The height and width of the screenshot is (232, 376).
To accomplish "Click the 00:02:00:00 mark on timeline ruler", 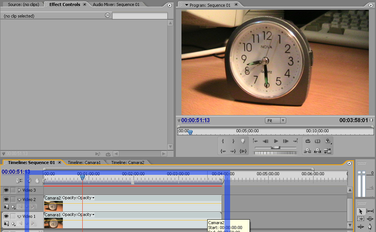I will click(x=133, y=174).
